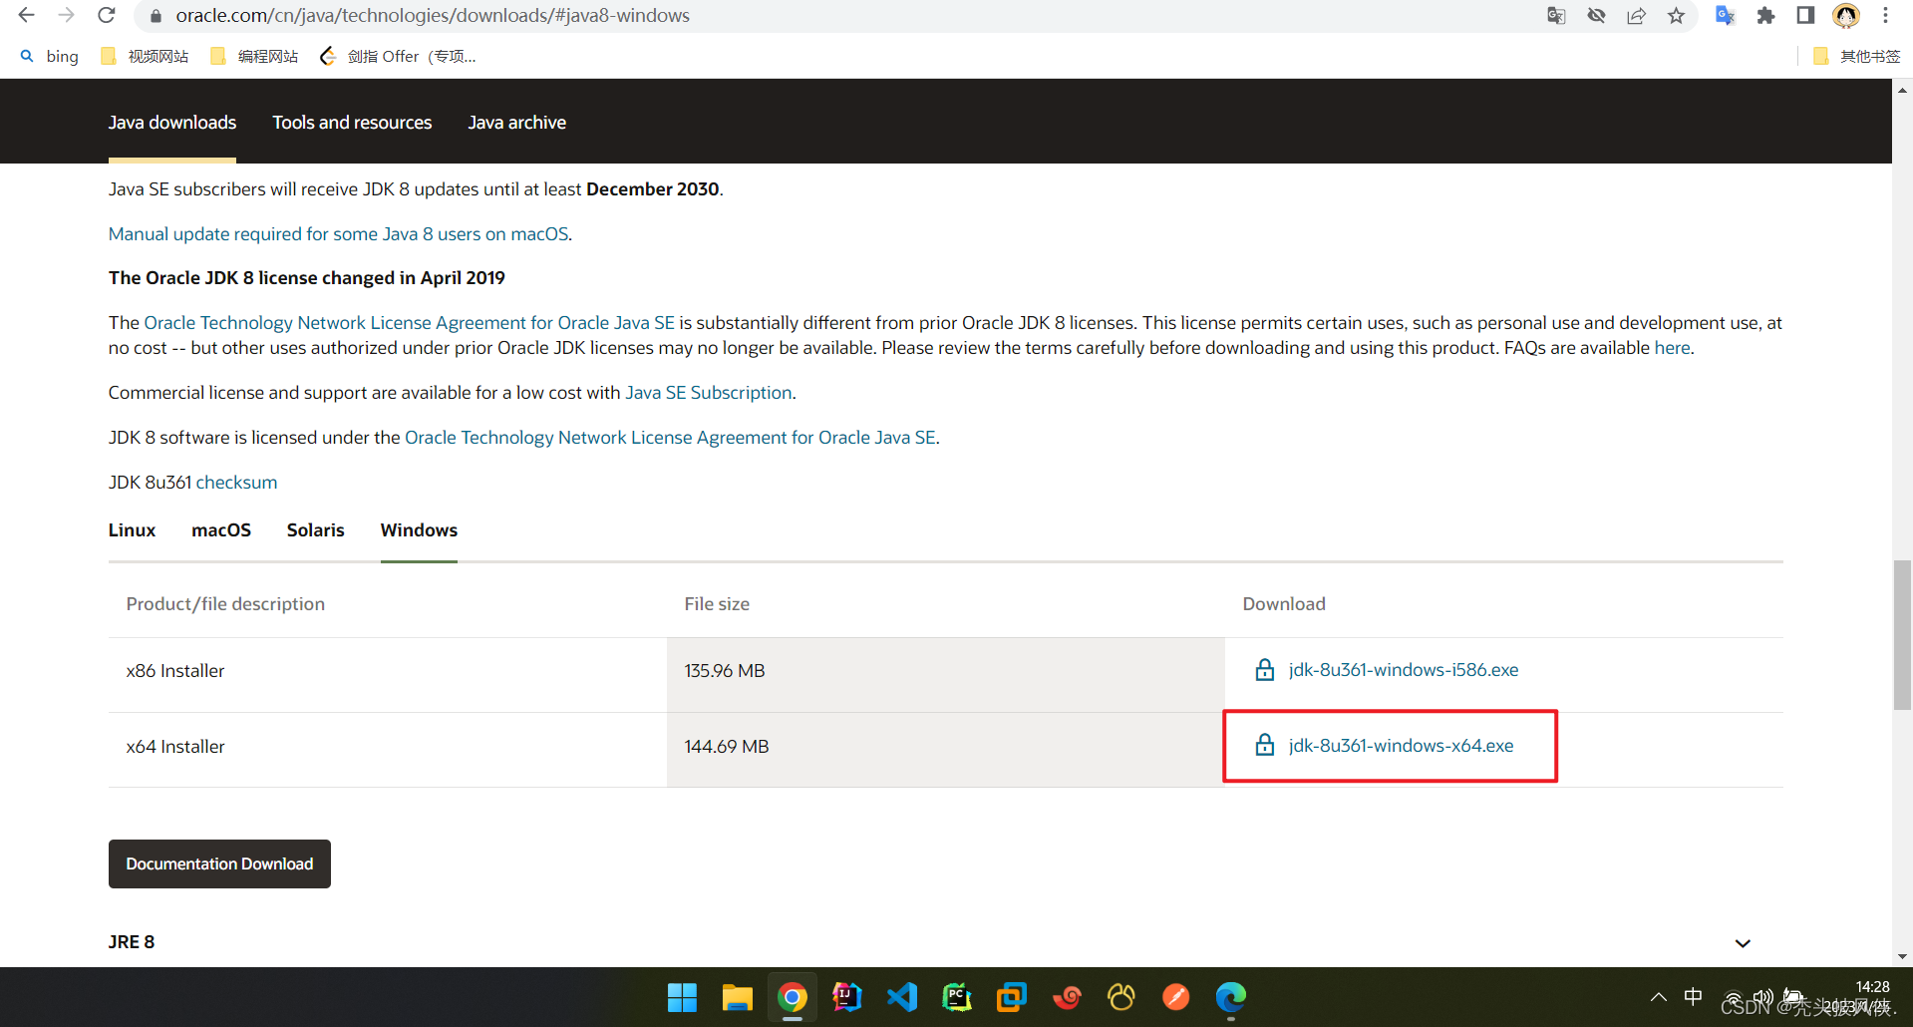Toggle the browser side panel icon
Image resolution: width=1913 pixels, height=1027 pixels.
1805,15
